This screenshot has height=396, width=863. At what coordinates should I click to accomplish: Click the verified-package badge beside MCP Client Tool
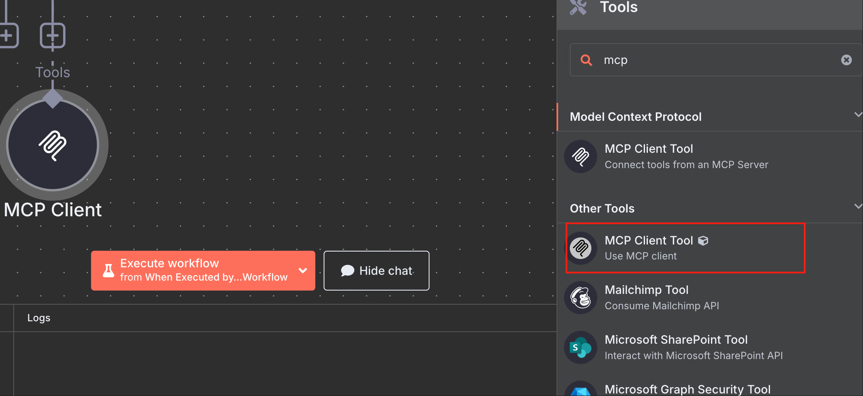[703, 241]
